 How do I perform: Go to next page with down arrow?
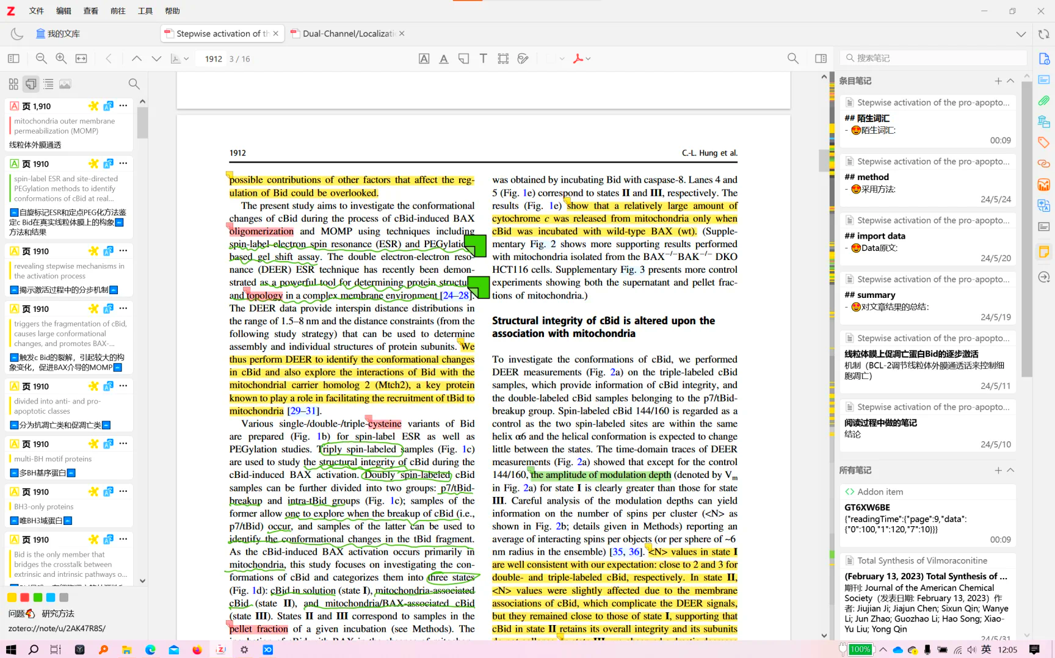coord(156,59)
